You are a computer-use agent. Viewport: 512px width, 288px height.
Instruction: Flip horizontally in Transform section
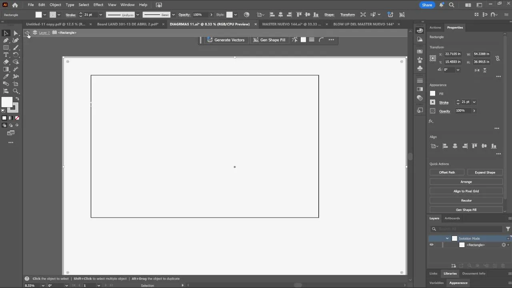click(x=477, y=70)
